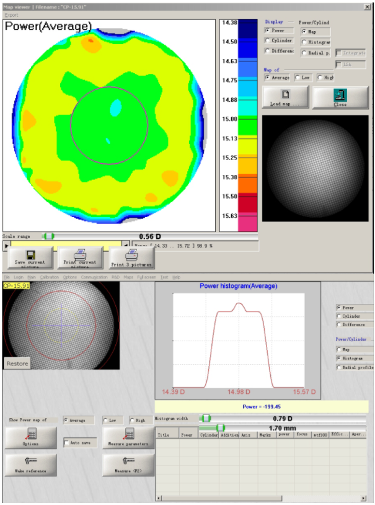Select High radio under Show Power map of

[132, 420]
